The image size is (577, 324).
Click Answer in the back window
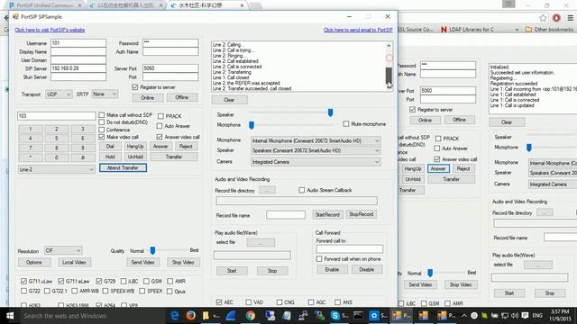click(438, 168)
